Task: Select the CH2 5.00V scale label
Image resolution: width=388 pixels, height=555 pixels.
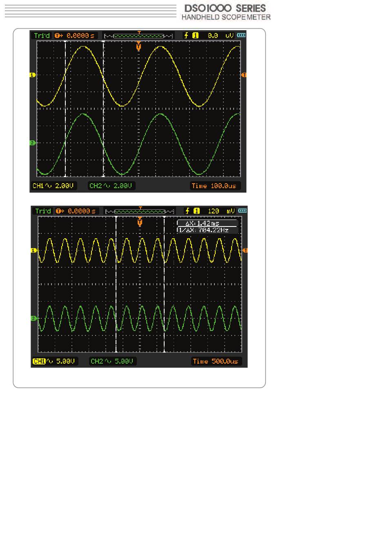Action: point(112,361)
